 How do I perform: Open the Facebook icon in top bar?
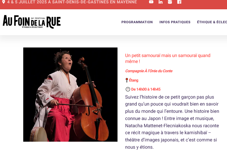(179, 2)
